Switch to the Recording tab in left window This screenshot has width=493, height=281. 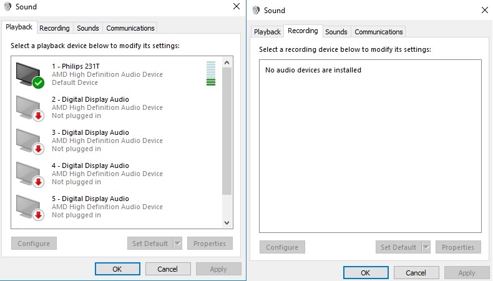54,28
